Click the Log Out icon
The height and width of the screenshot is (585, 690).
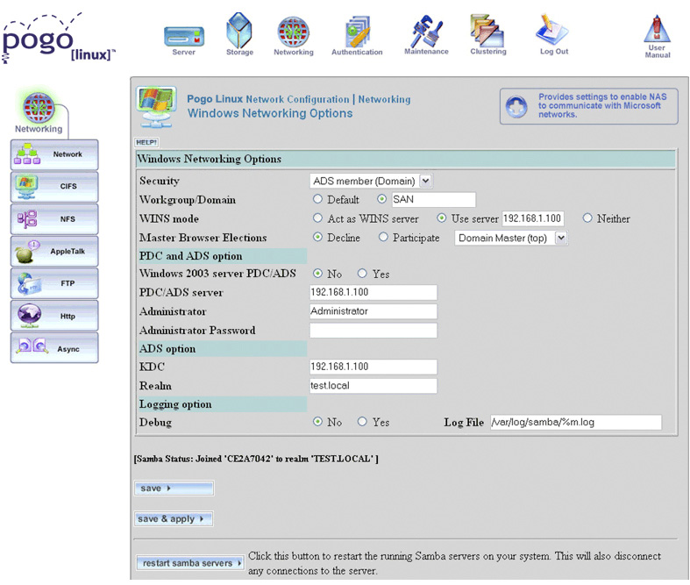click(551, 30)
